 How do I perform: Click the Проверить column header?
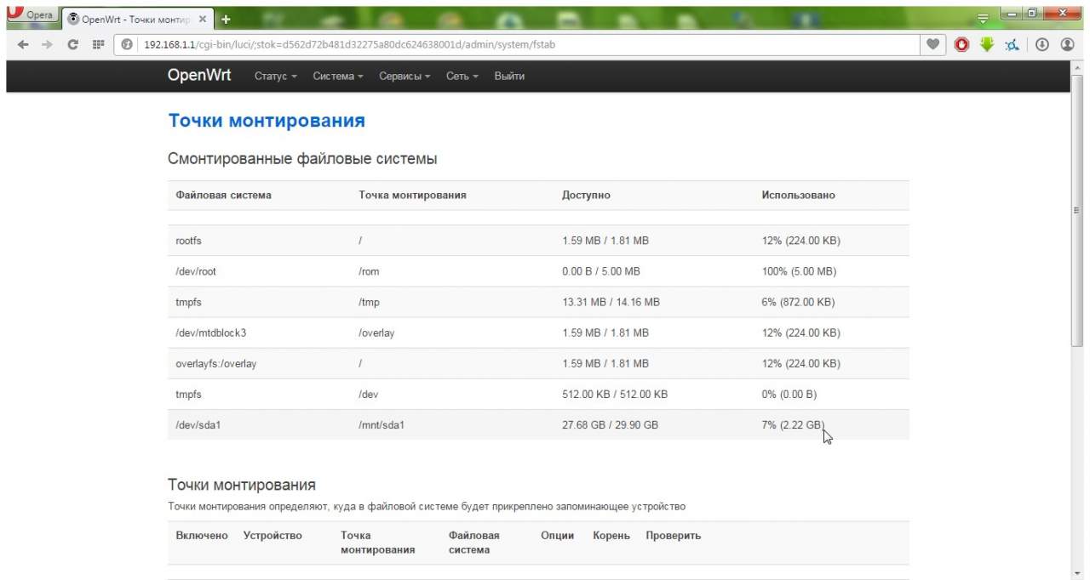pos(673,535)
